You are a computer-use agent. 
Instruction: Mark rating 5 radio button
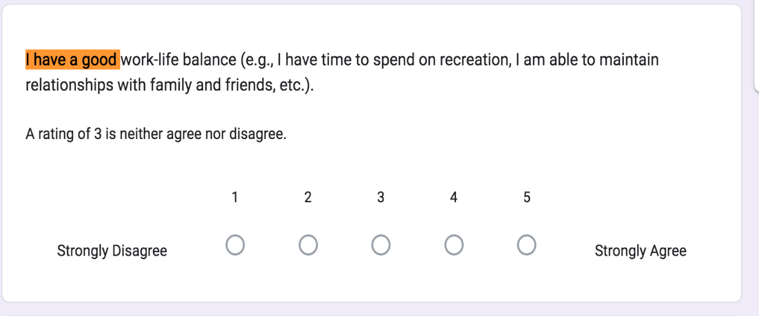coord(527,245)
